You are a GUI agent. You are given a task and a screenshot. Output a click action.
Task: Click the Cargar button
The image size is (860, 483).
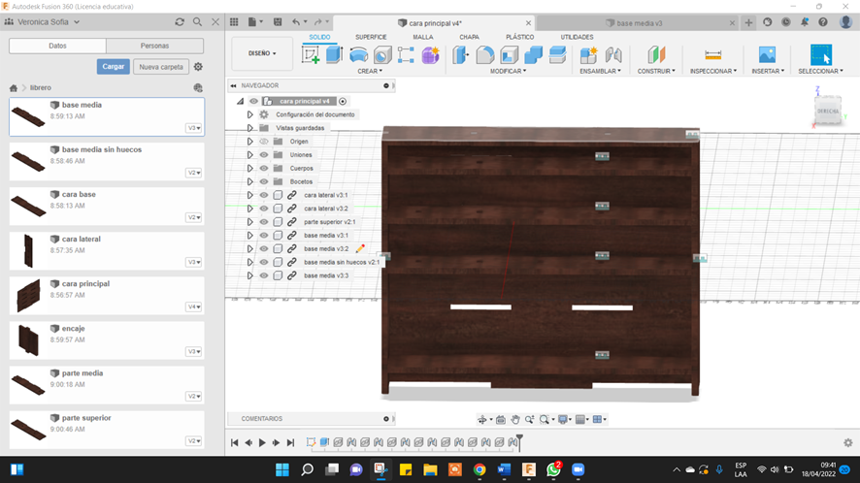click(114, 66)
